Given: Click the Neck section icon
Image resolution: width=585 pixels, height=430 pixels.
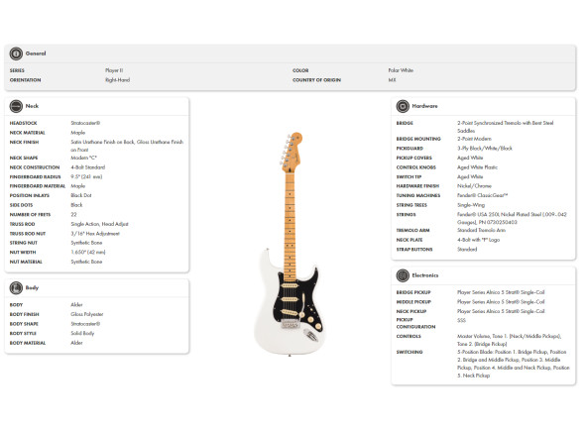Looking at the screenshot, I should click(x=16, y=106).
